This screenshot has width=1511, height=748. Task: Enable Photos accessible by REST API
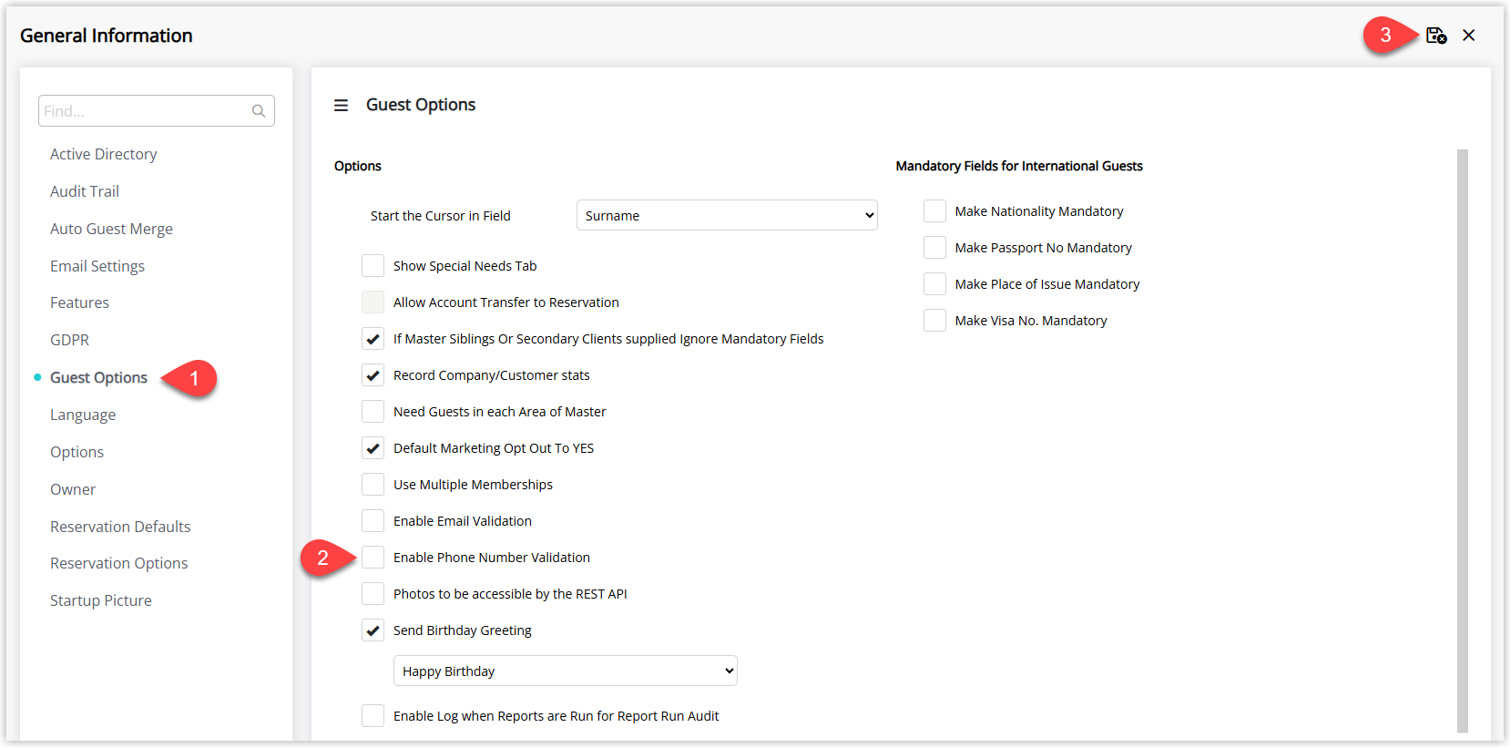click(x=373, y=594)
